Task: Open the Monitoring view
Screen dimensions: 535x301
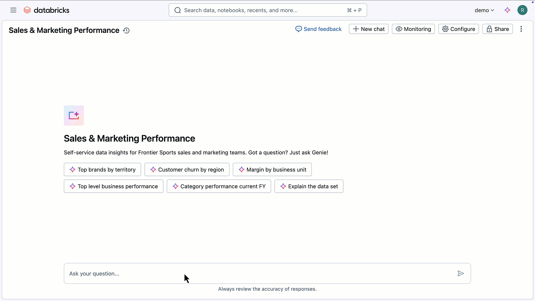Action: click(413, 29)
